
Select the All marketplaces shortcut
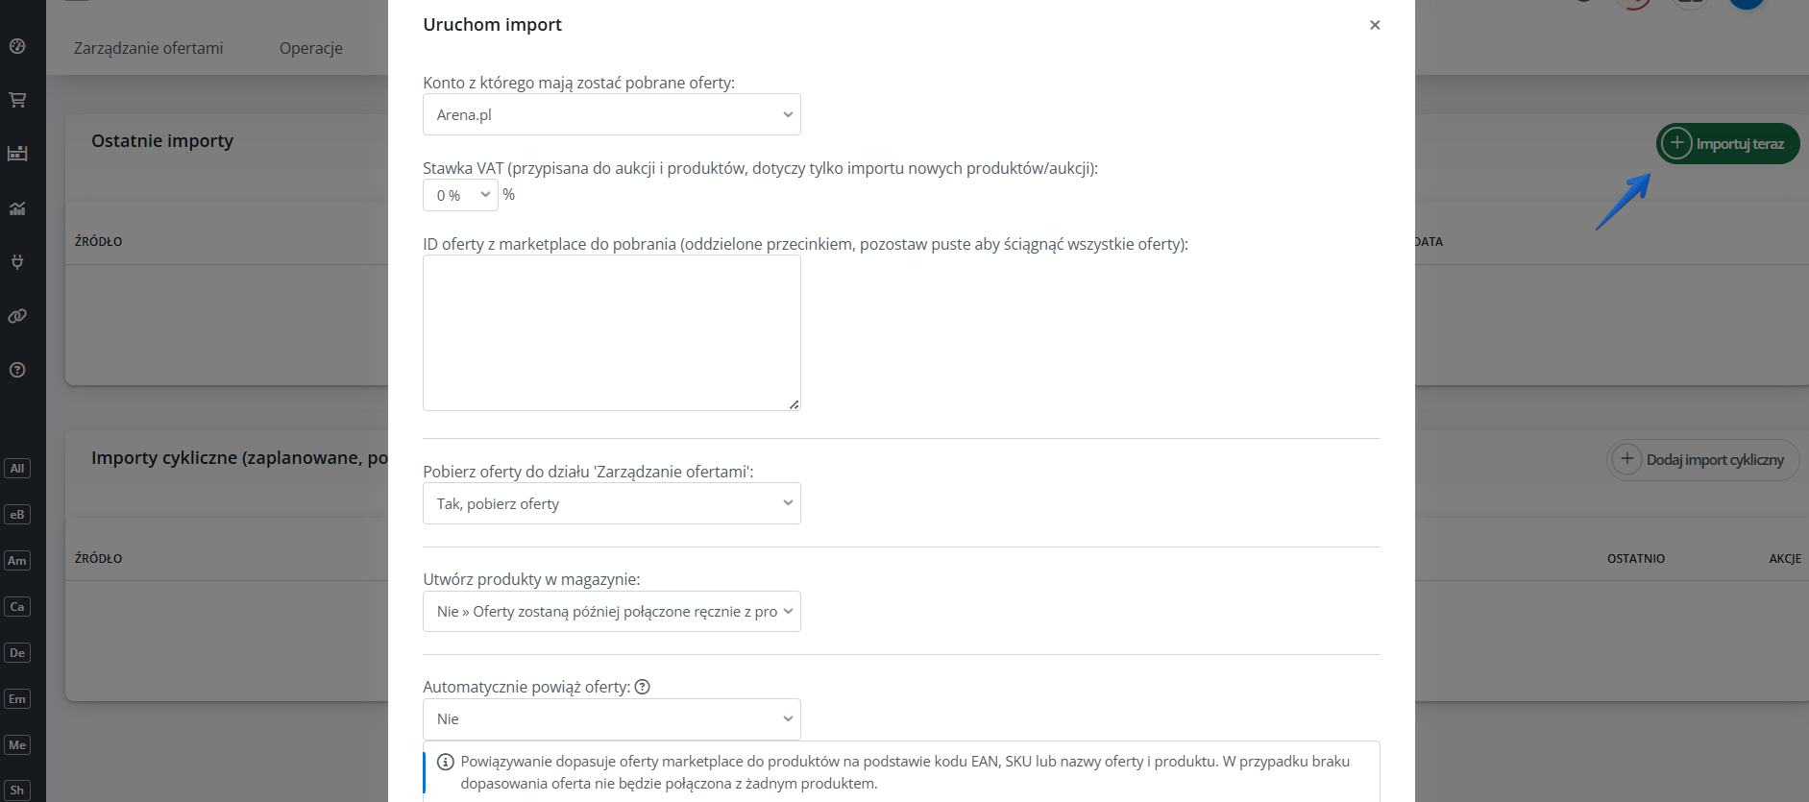17,469
